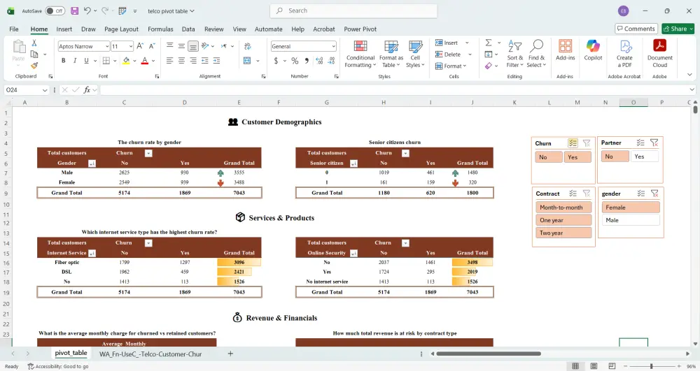Click the Font Color swatch

[x=145, y=61]
